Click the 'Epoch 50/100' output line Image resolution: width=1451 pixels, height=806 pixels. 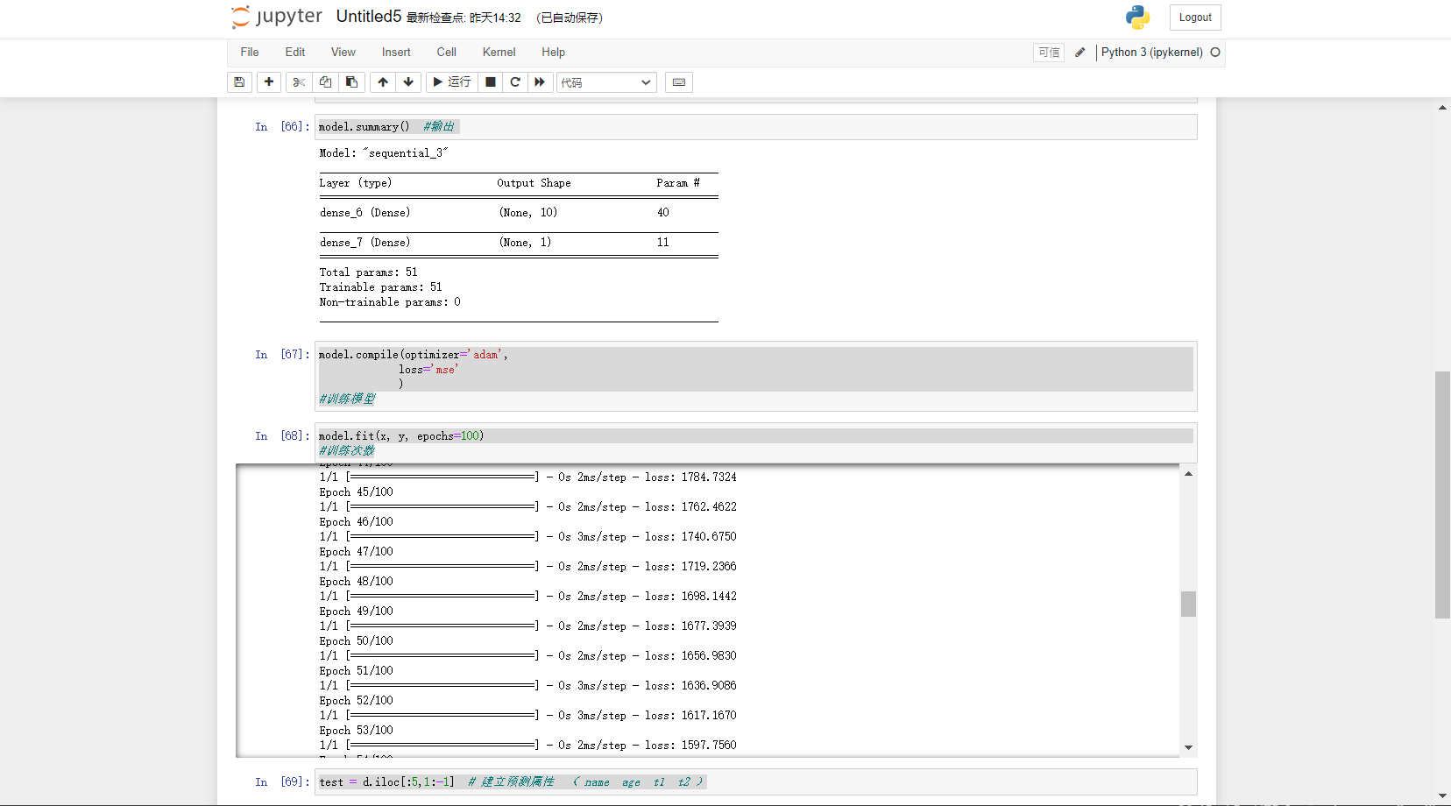(356, 641)
